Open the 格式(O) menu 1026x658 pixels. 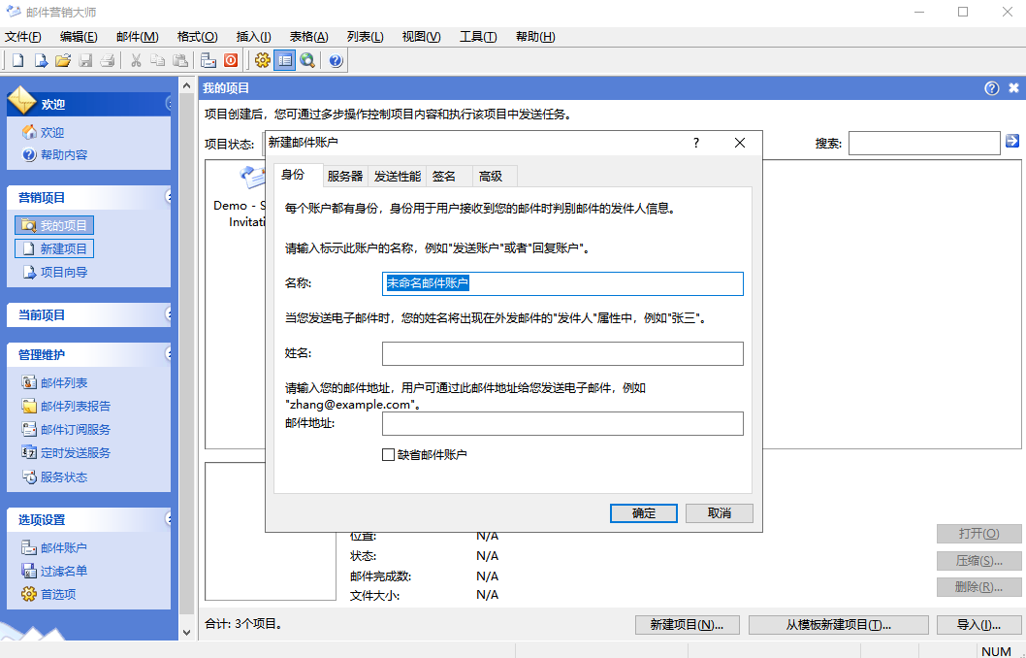coord(198,37)
